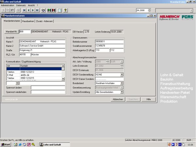196x147 pixels.
Task: Click the PLZ field containing 48155
Action: coord(25,55)
